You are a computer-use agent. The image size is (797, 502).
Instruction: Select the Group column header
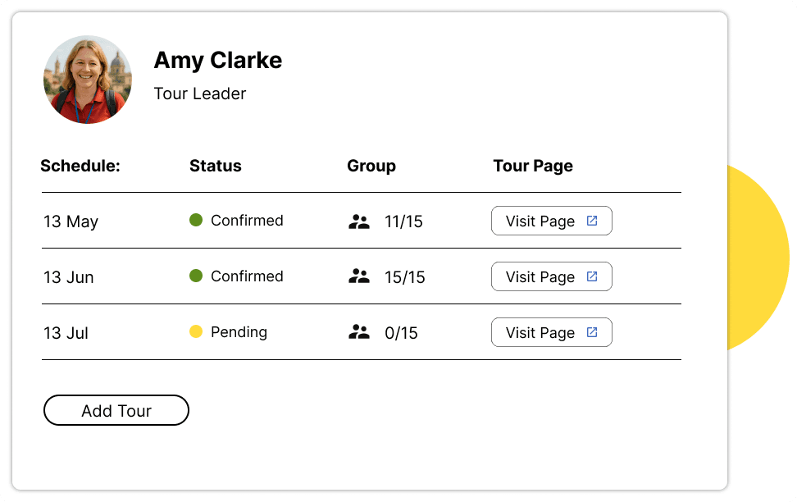point(371,166)
